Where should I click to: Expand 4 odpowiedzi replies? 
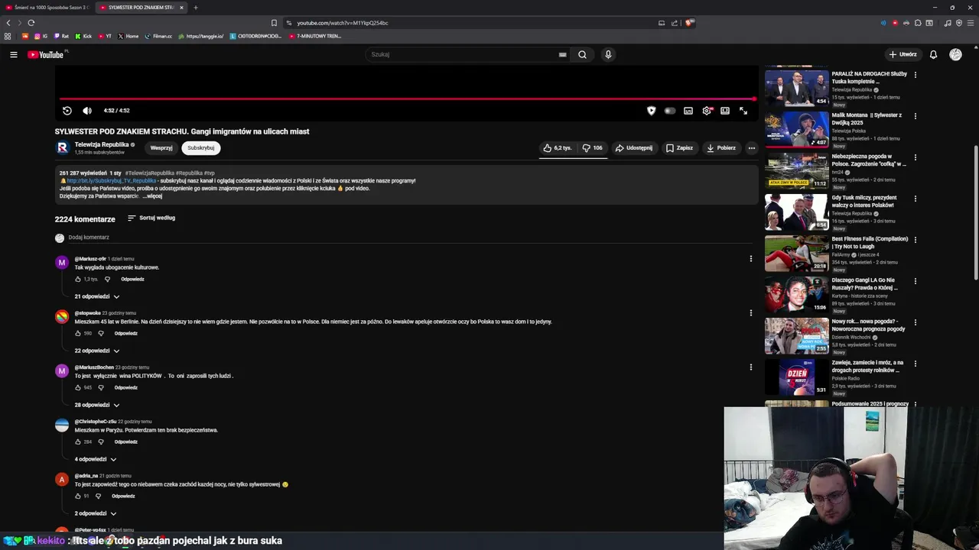point(95,459)
